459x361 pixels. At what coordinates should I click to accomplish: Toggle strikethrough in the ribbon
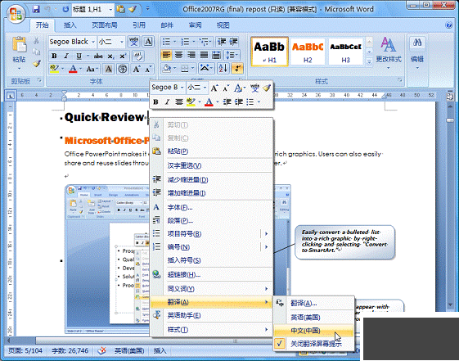point(98,56)
